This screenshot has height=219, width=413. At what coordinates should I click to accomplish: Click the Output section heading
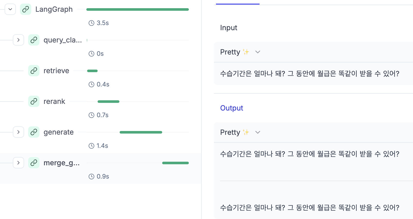(232, 108)
